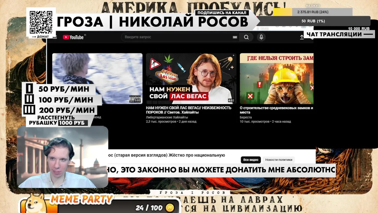
Task: Open the YouTube hamburger guide menu
Action: coord(55,37)
